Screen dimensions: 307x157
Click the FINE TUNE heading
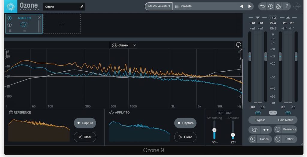tap(224, 113)
